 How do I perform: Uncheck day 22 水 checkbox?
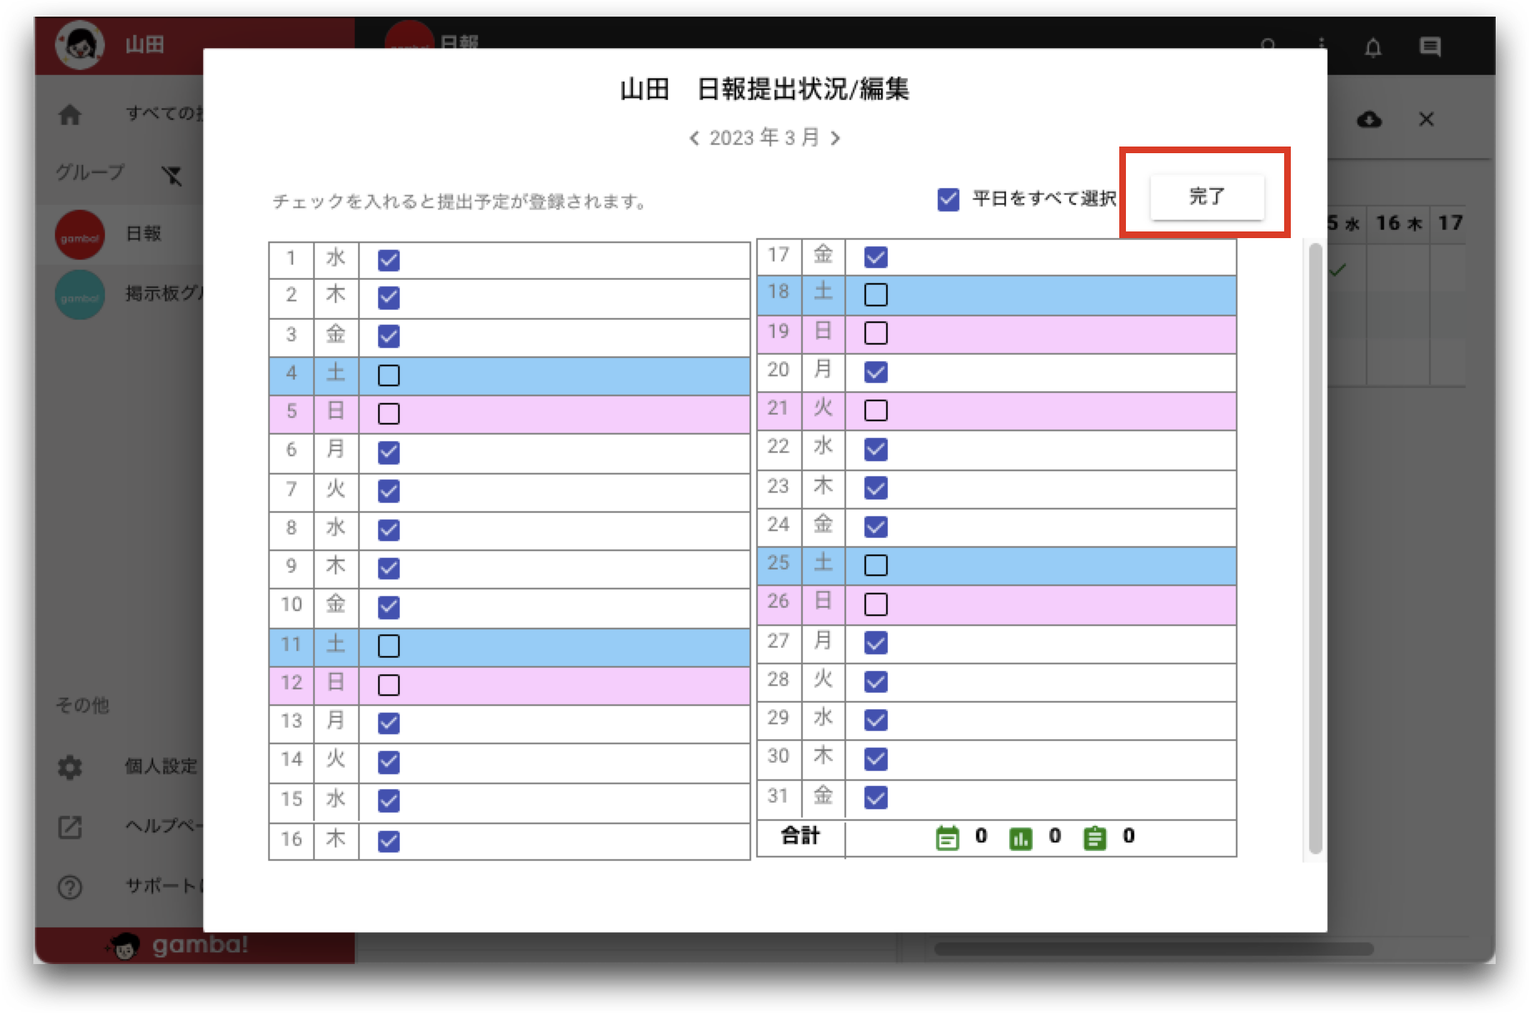point(876,450)
